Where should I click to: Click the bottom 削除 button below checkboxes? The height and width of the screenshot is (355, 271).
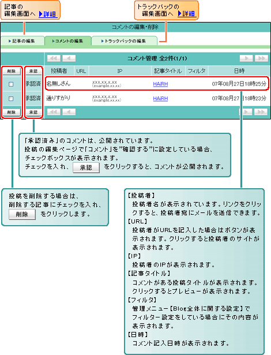tap(12, 113)
